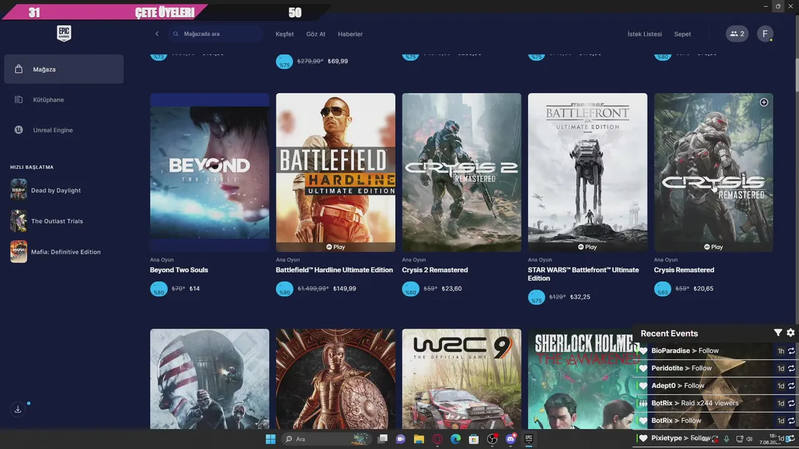This screenshot has height=449, width=799.
Task: Select the BotRix Follow event row
Action: (716, 421)
